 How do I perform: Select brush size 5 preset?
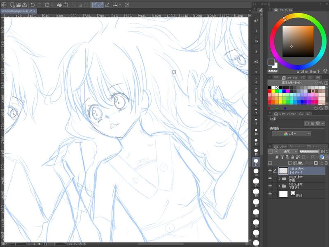pyautogui.click(x=256, y=91)
